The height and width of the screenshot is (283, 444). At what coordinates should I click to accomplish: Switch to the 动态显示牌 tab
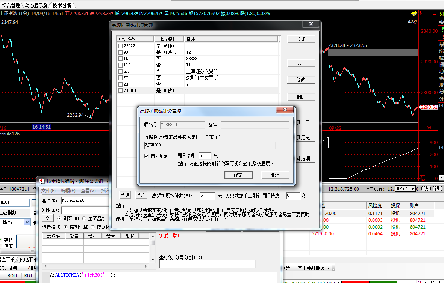pyautogui.click(x=36, y=5)
